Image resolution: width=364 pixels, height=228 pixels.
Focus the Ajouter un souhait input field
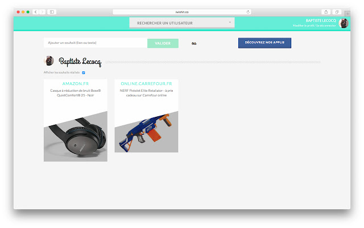pyautogui.click(x=96, y=43)
